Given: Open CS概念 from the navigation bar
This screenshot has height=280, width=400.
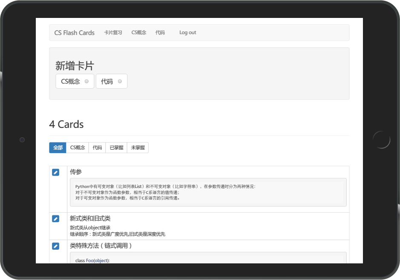Looking at the screenshot, I should pos(138,32).
